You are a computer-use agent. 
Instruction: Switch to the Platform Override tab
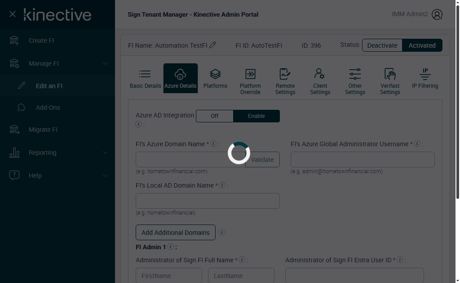[250, 81]
